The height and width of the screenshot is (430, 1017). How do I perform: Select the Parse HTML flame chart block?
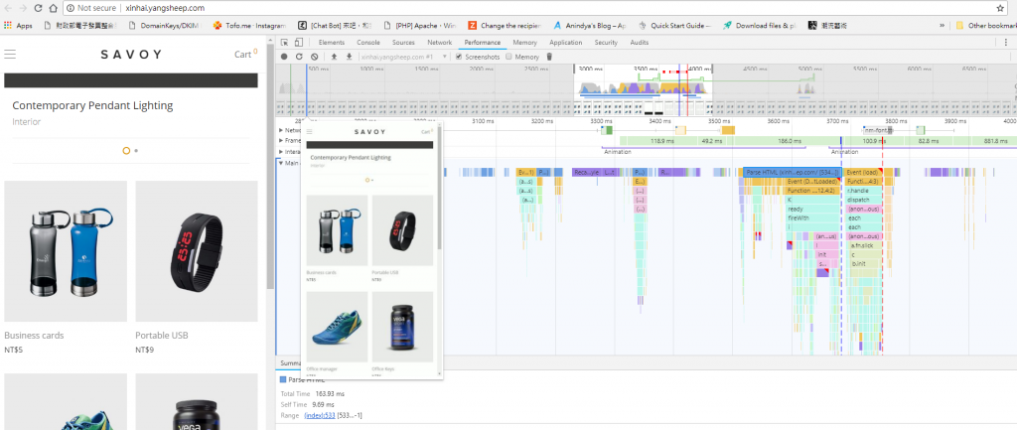tap(793, 173)
